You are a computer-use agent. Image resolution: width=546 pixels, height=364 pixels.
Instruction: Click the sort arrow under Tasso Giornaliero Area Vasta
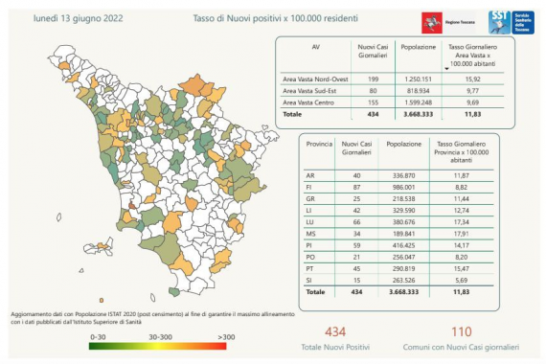[446, 69]
